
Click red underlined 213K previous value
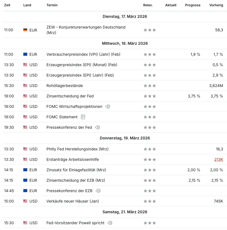(219, 159)
